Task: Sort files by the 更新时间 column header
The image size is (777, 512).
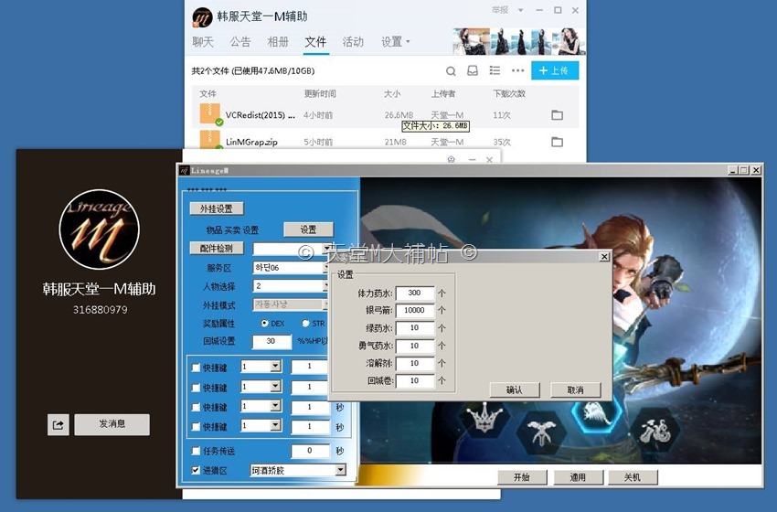Action: point(320,93)
